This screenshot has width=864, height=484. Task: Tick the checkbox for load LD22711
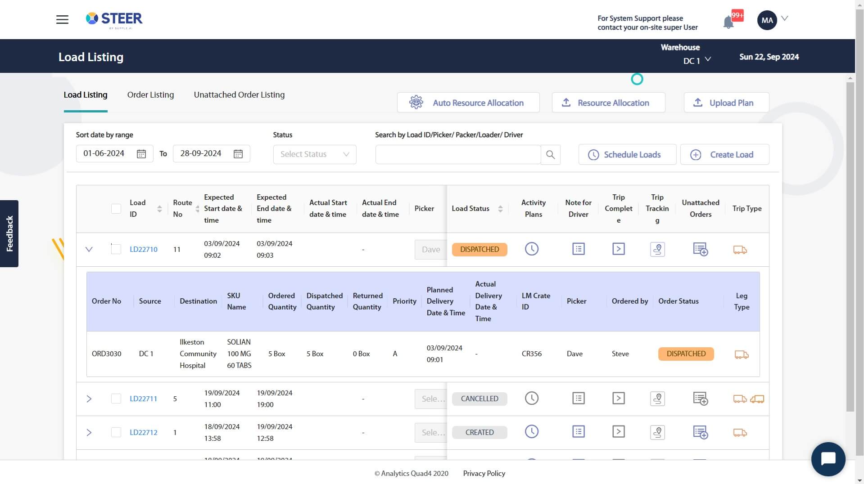(x=116, y=399)
